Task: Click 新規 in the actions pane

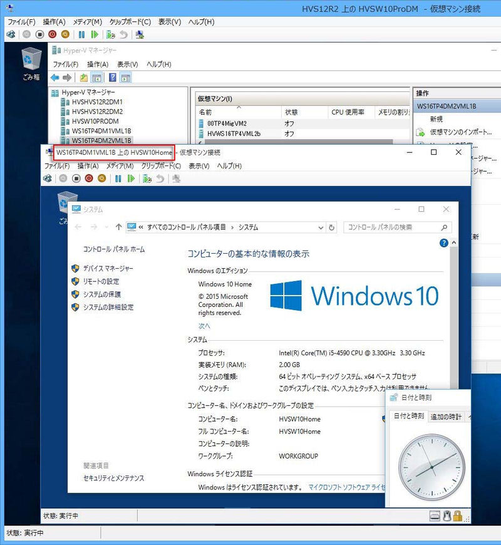Action: tap(436, 119)
